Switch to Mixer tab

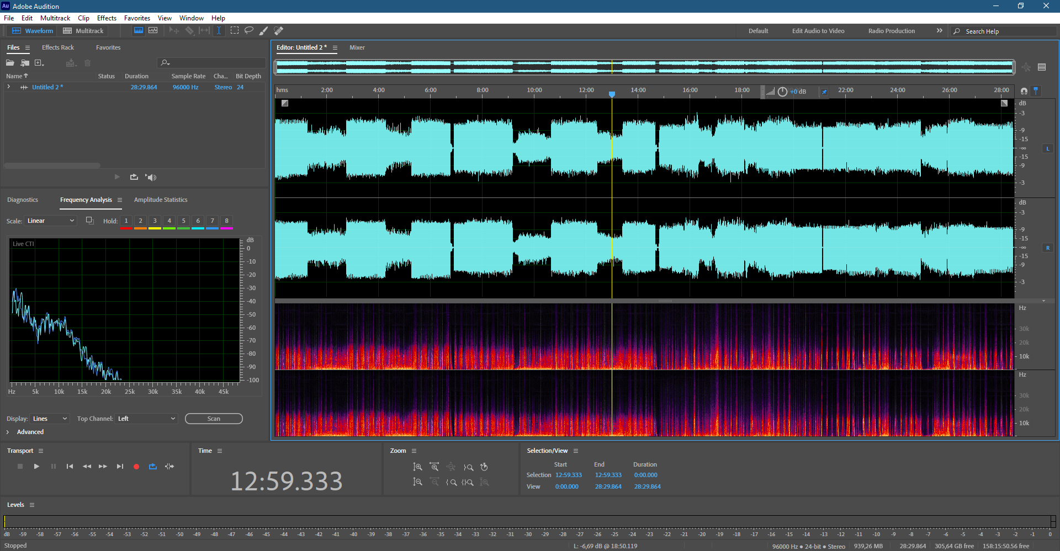pos(357,47)
